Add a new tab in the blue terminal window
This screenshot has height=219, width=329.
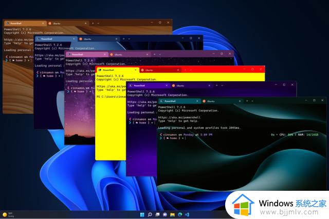[124, 39]
